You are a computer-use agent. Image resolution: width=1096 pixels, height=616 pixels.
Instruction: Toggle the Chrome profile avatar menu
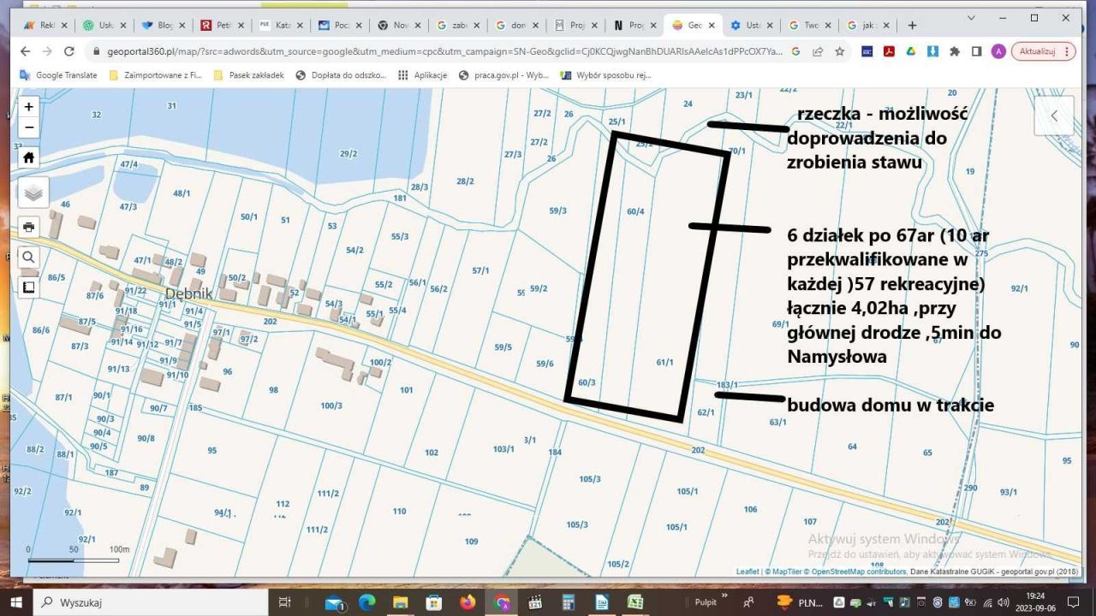pos(998,51)
